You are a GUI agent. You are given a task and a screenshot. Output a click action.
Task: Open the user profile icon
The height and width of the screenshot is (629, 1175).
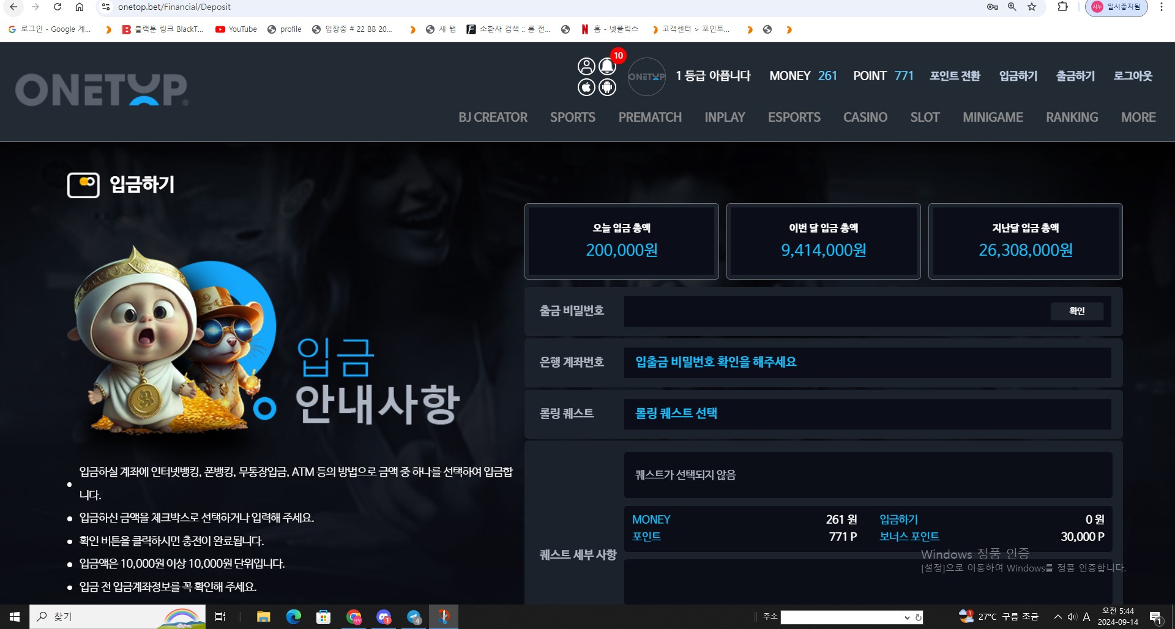586,66
